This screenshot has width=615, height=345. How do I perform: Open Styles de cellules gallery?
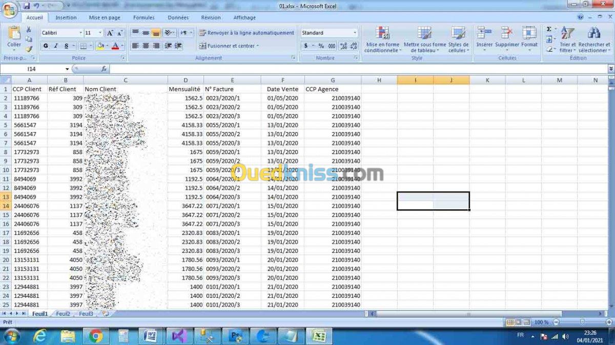(x=458, y=39)
